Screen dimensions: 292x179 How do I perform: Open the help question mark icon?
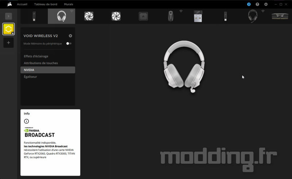coord(257,4)
